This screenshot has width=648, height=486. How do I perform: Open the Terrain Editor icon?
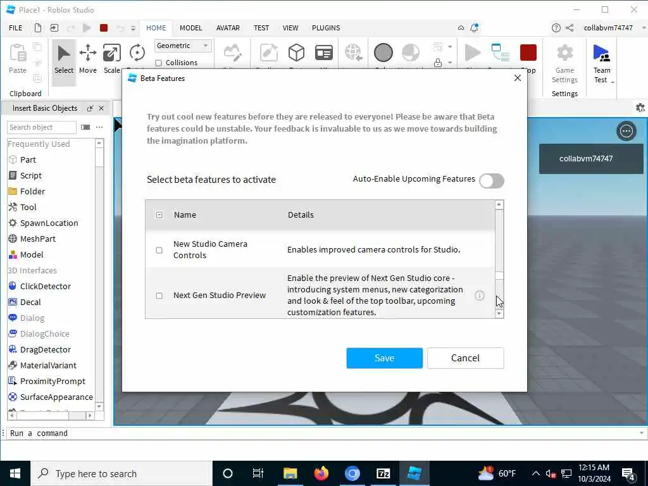tap(233, 53)
